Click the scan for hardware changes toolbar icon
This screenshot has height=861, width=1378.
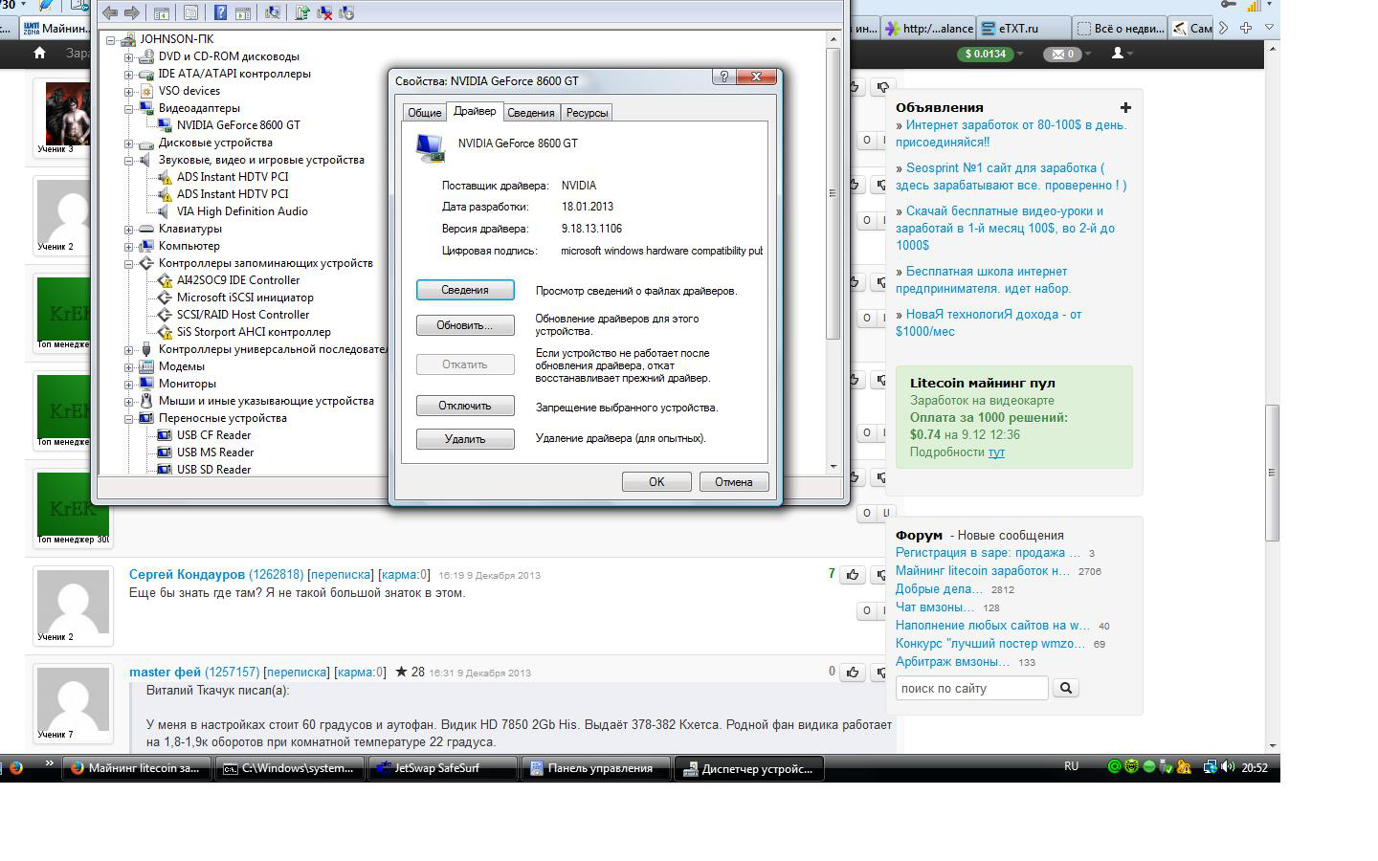tap(273, 12)
